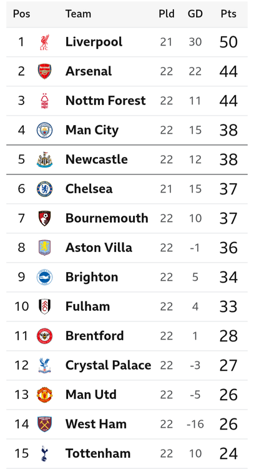Click the Aston Villa badge
This screenshot has width=254, height=469.
pyautogui.click(x=44, y=248)
